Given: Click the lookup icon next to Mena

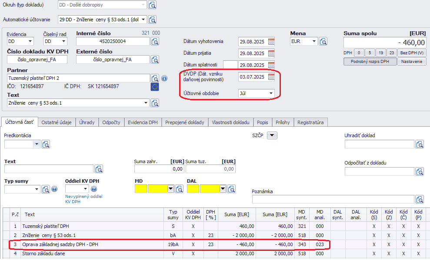Looking at the screenshot, I should pyautogui.click(x=323, y=42).
